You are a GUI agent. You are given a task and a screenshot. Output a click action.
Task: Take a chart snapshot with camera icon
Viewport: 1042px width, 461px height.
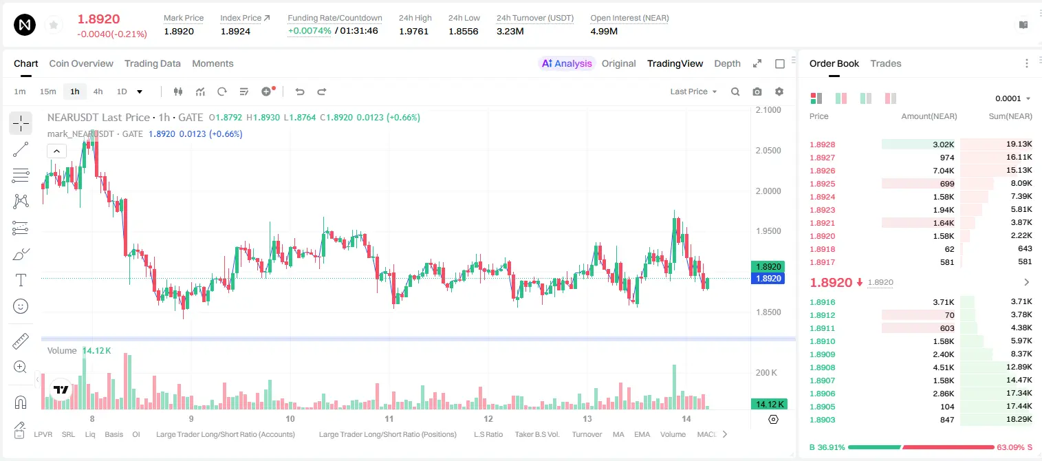(x=757, y=92)
